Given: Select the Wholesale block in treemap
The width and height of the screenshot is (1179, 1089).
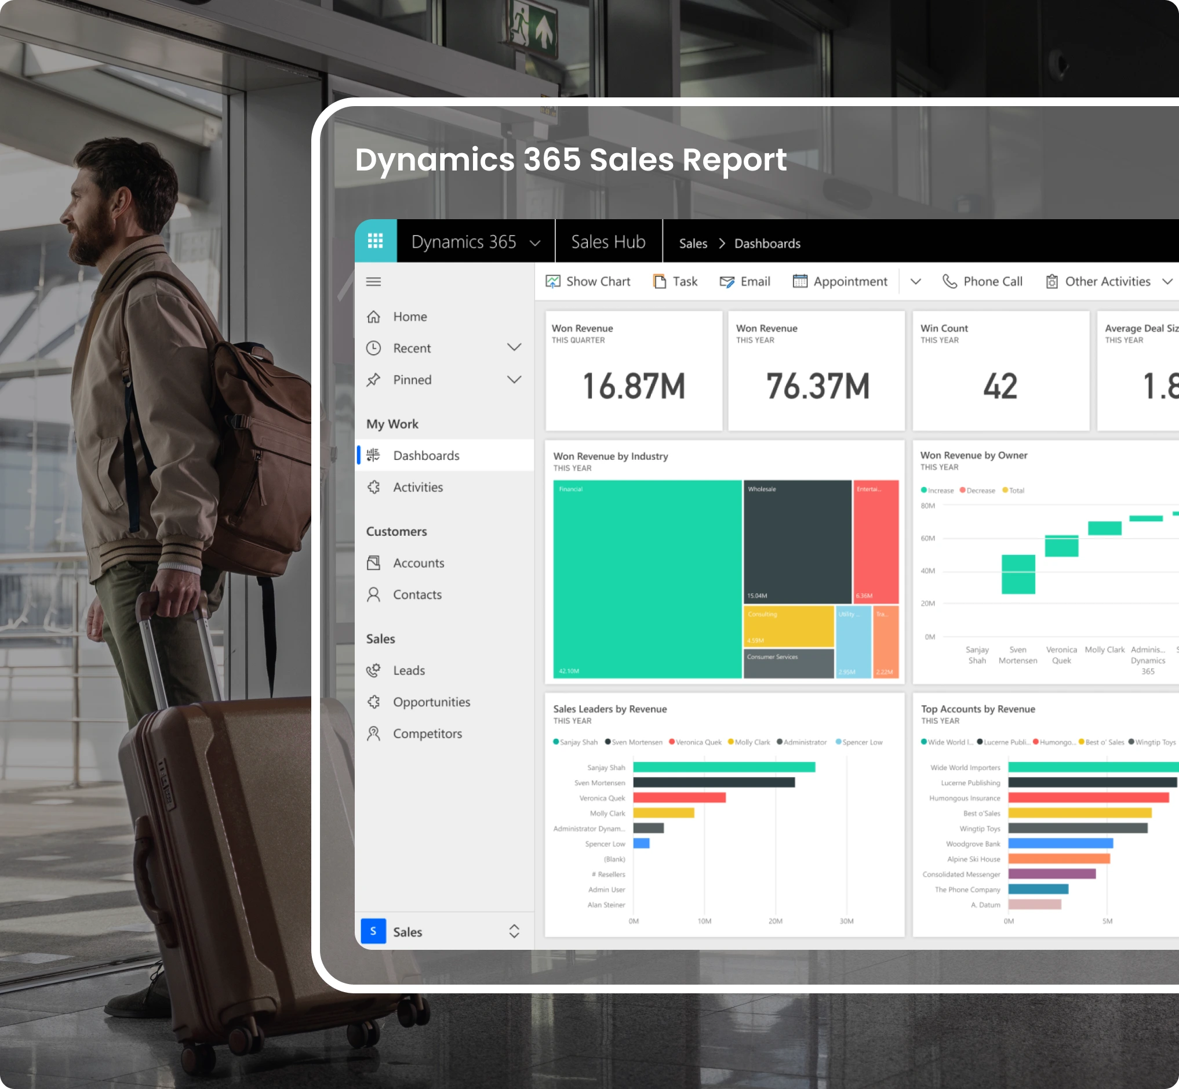Looking at the screenshot, I should pos(798,542).
